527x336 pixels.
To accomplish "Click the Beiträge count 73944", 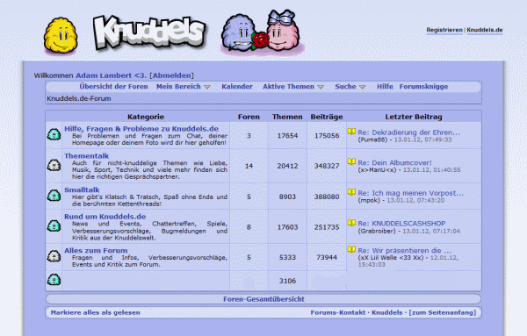I will click(327, 257).
